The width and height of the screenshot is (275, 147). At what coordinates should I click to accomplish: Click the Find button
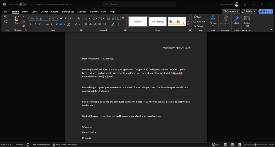click(x=198, y=17)
